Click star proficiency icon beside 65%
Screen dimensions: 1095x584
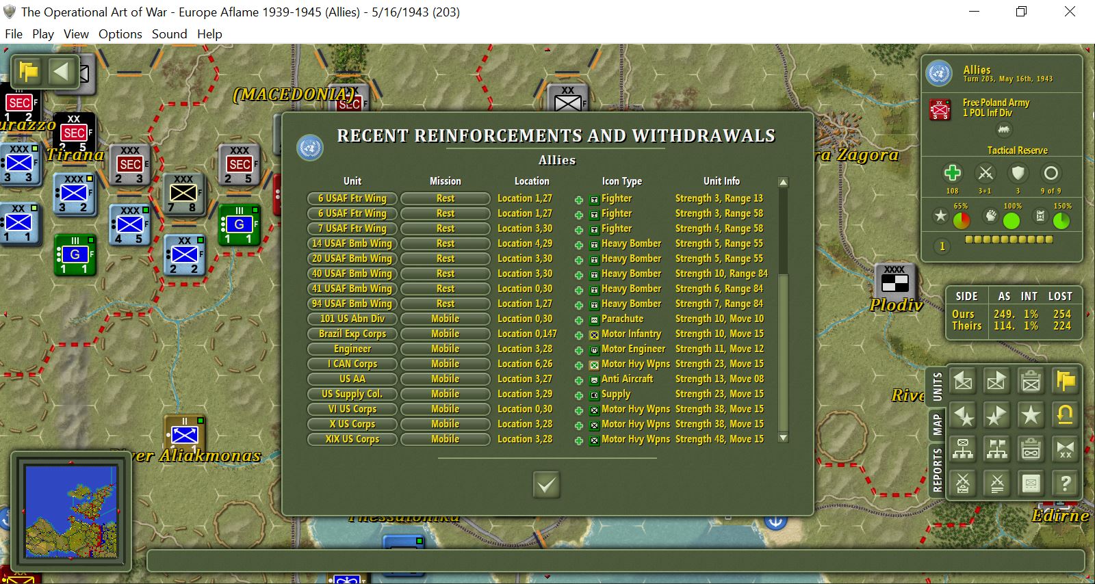tap(941, 216)
